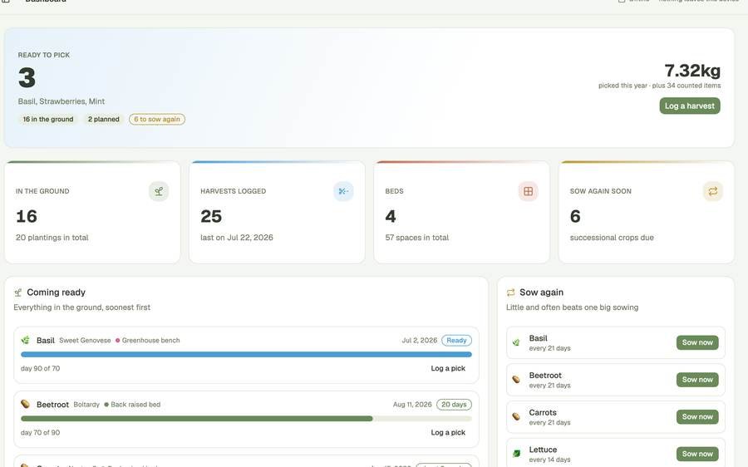Image resolution: width=748 pixels, height=467 pixels.
Task: Click the Basil blue progress bar
Action: click(246, 355)
